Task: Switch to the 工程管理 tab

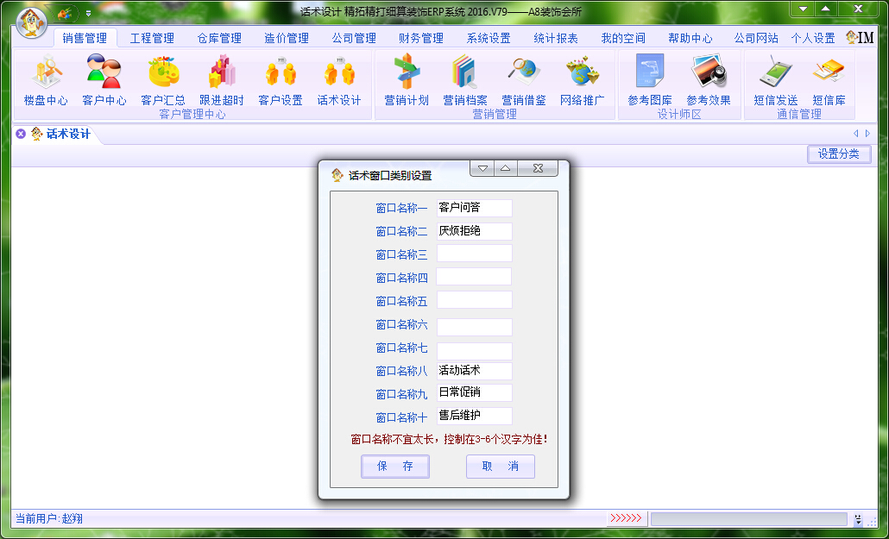Action: (x=152, y=38)
